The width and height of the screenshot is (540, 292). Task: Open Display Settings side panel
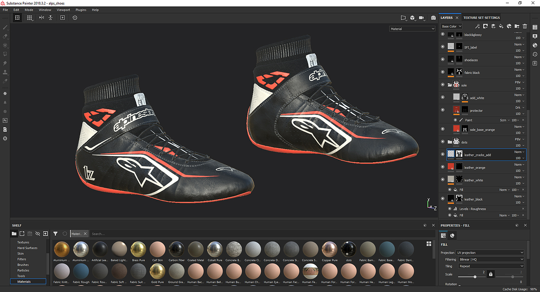(x=535, y=36)
